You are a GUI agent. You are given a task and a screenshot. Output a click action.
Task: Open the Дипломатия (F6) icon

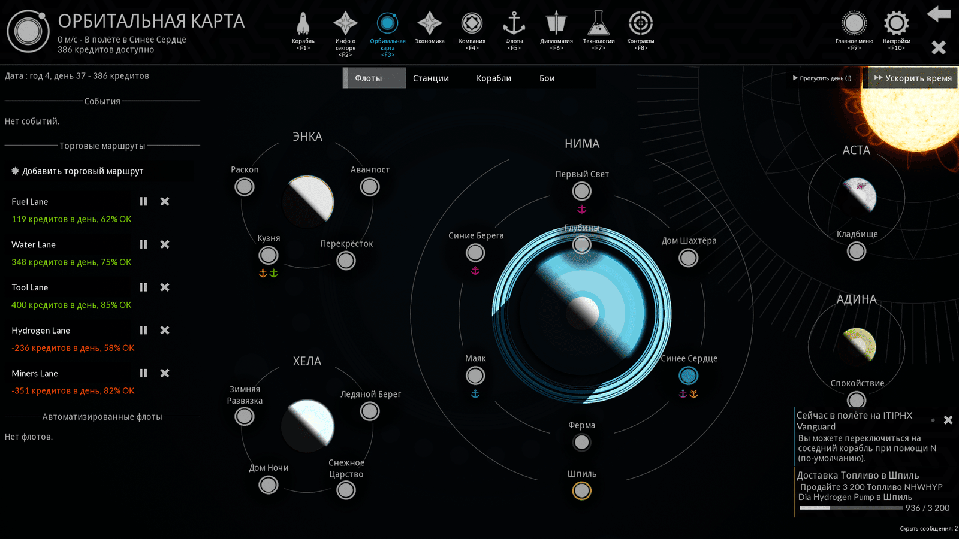pos(556,24)
